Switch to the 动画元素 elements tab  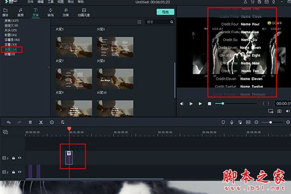pyautogui.click(x=84, y=12)
